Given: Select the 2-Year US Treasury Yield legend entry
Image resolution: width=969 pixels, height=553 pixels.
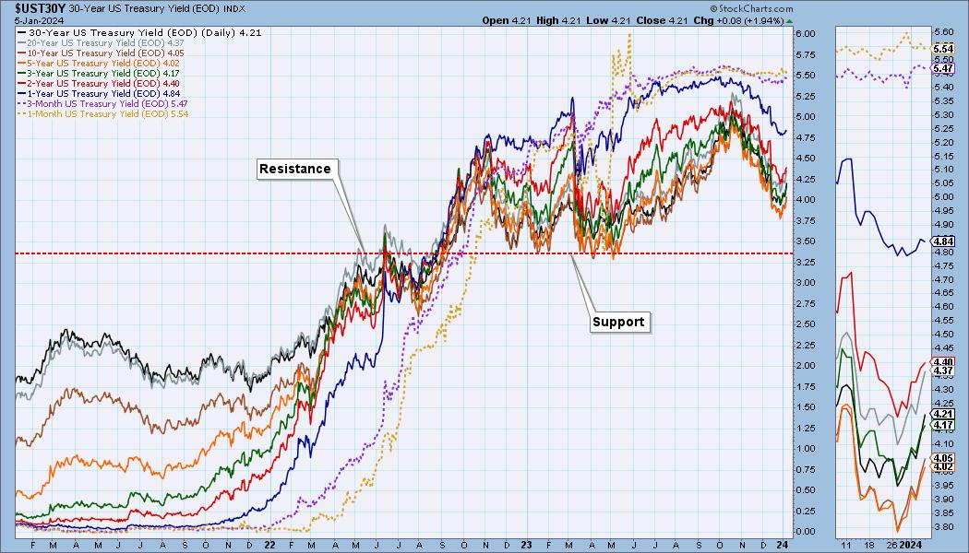Looking at the screenshot, I should coord(99,83).
